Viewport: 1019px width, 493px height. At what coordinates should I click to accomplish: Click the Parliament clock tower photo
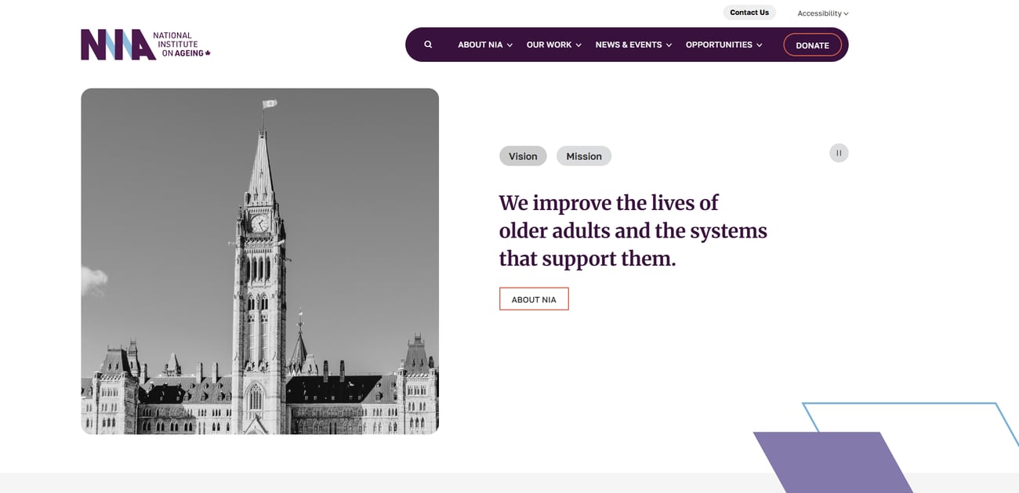(x=259, y=261)
